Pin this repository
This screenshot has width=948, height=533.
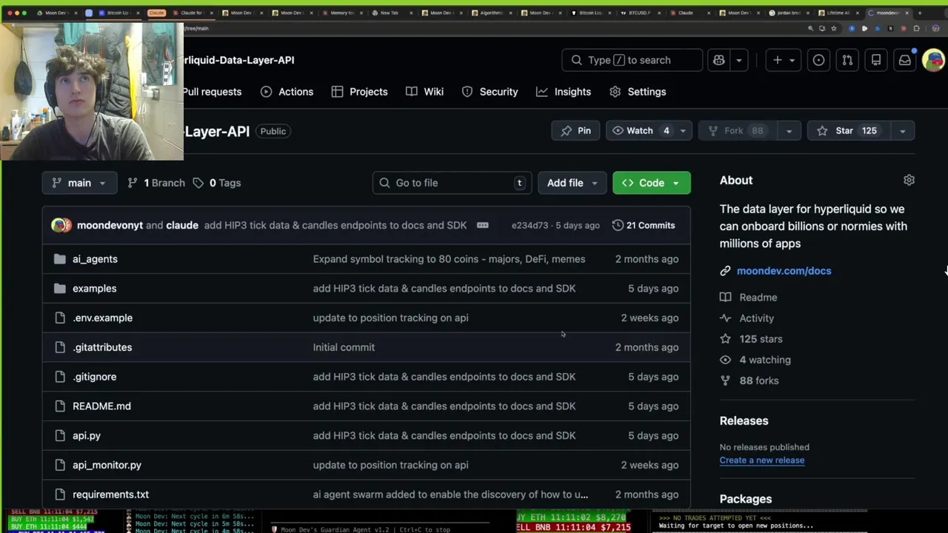[x=575, y=130]
